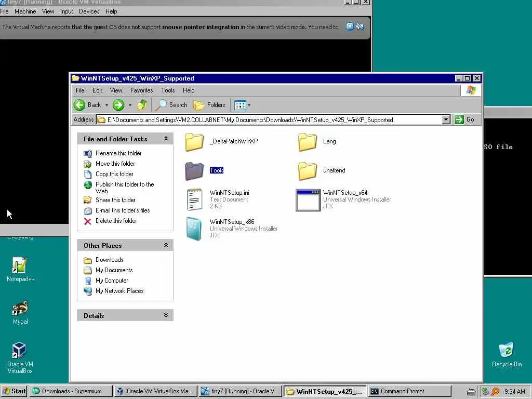Click the green Back arrow button
The width and height of the screenshot is (532, 399).
click(x=79, y=105)
